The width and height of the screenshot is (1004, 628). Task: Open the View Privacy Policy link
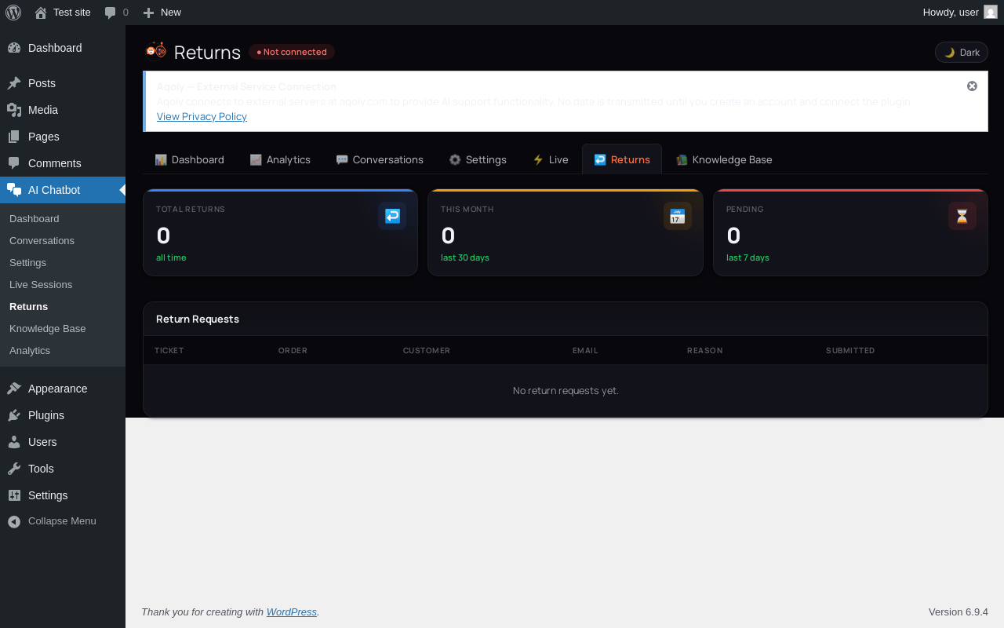click(202, 116)
